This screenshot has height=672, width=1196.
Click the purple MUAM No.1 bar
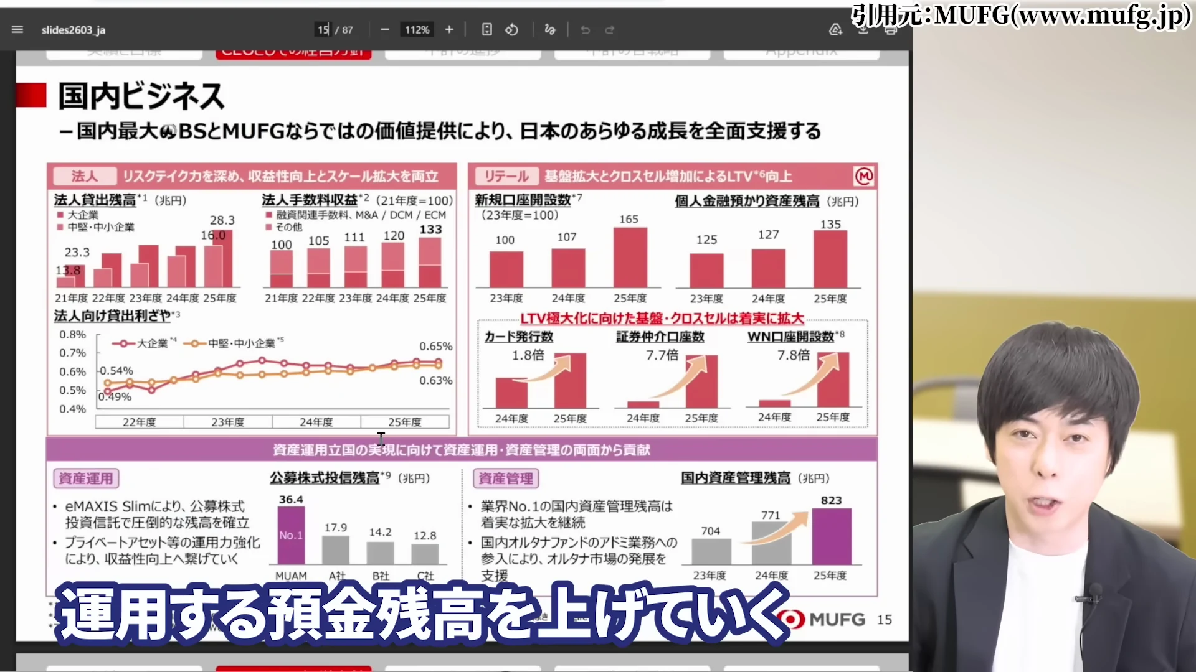coord(291,536)
